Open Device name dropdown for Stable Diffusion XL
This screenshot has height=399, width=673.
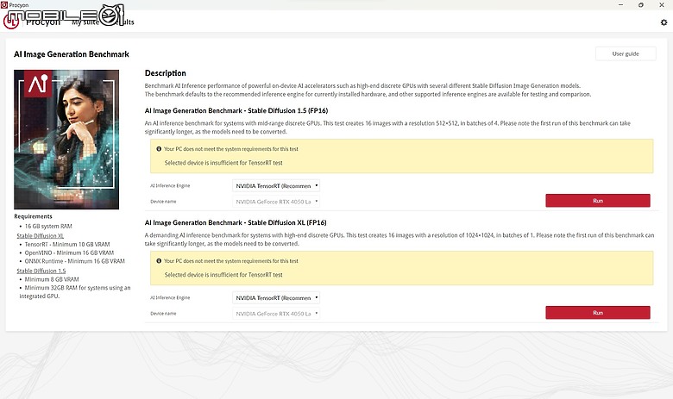click(276, 314)
